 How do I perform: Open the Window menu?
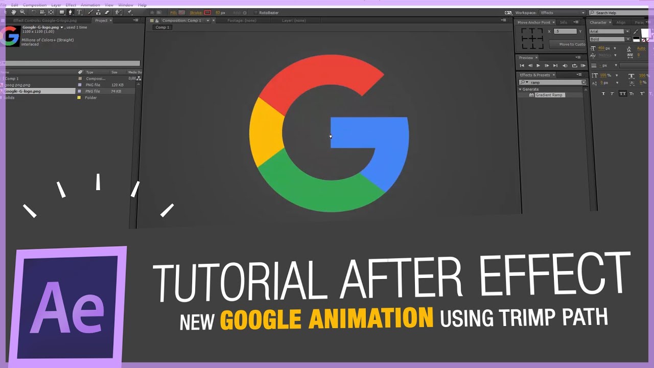coord(126,5)
